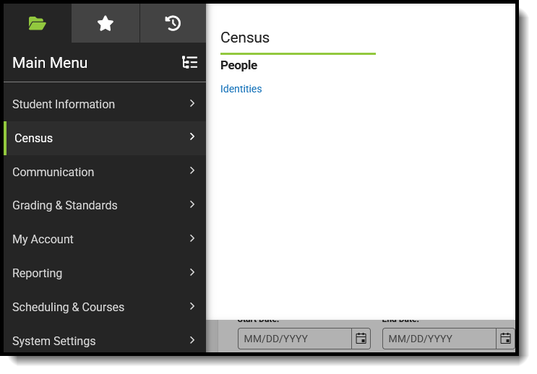The image size is (537, 374).
Task: Open the recent history clock tab
Action: tap(173, 23)
